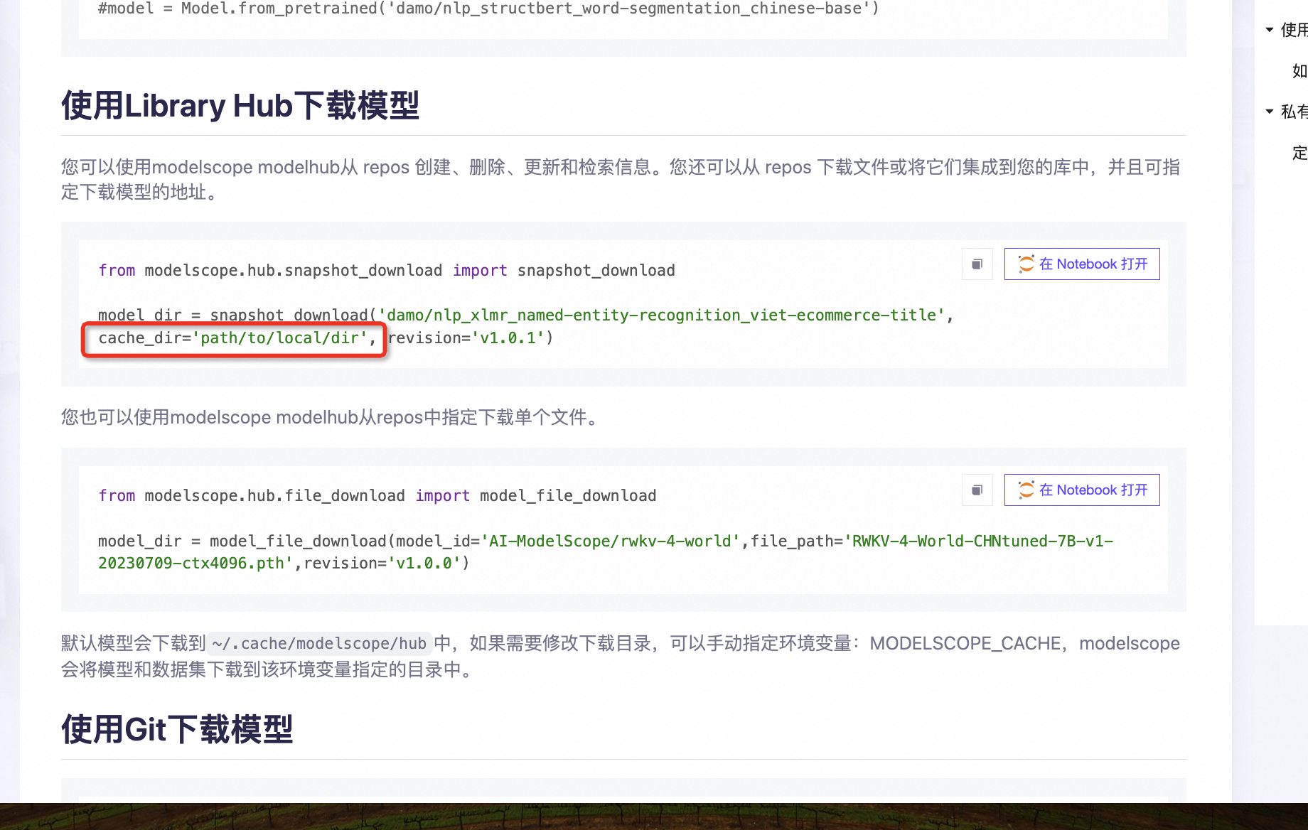
Task: Open the '如' outline entry in sidebar
Action: pyautogui.click(x=1299, y=71)
